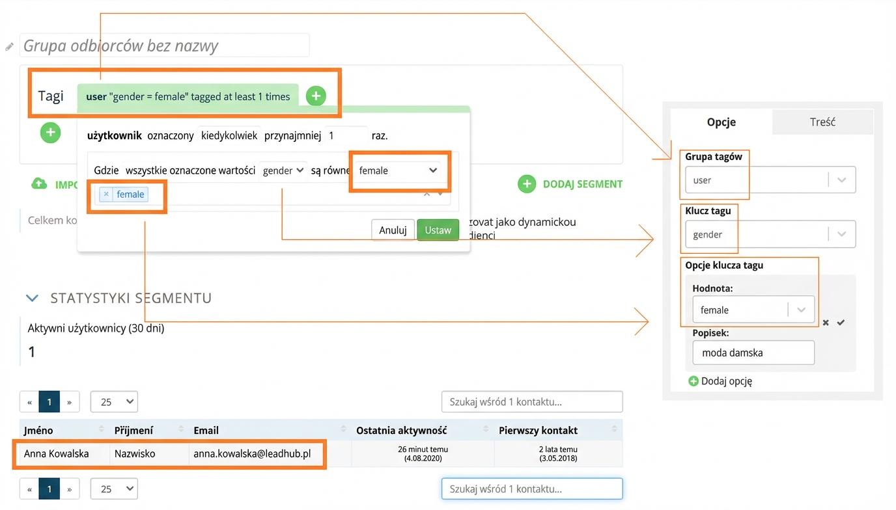Click the DODAJ SEGMENT link
896x510 pixels.
(583, 184)
